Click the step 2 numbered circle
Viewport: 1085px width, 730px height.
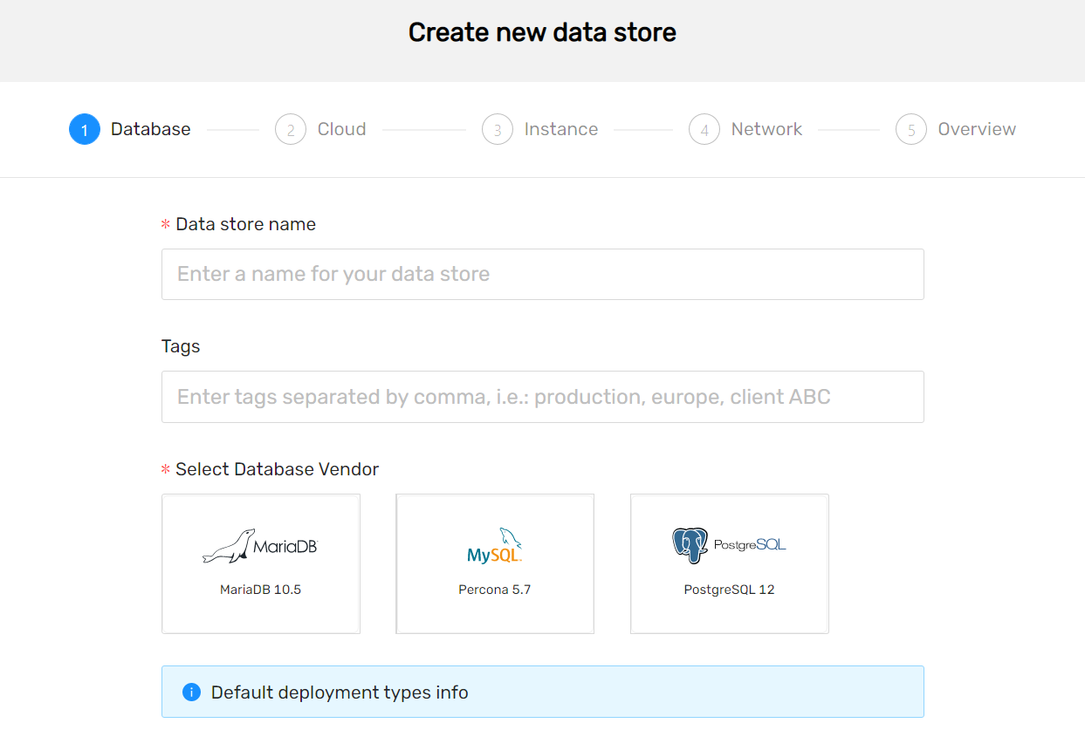tap(291, 128)
